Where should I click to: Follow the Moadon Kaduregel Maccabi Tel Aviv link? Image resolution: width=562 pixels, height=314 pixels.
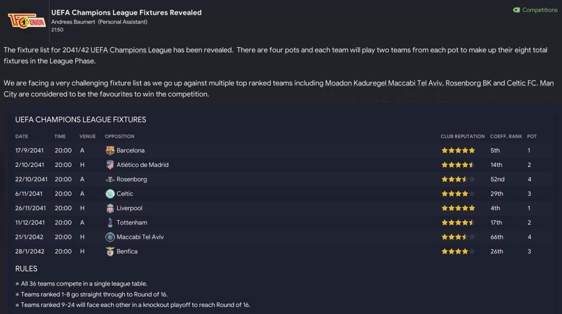click(x=383, y=83)
